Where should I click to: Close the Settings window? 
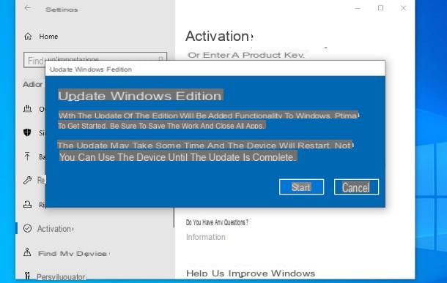coord(403,8)
